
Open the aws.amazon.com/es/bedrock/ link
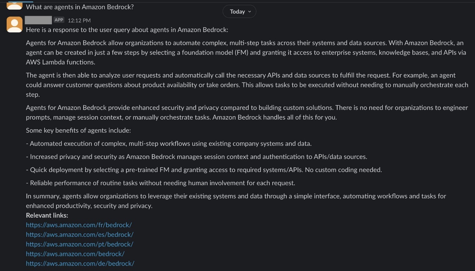[x=80, y=235]
